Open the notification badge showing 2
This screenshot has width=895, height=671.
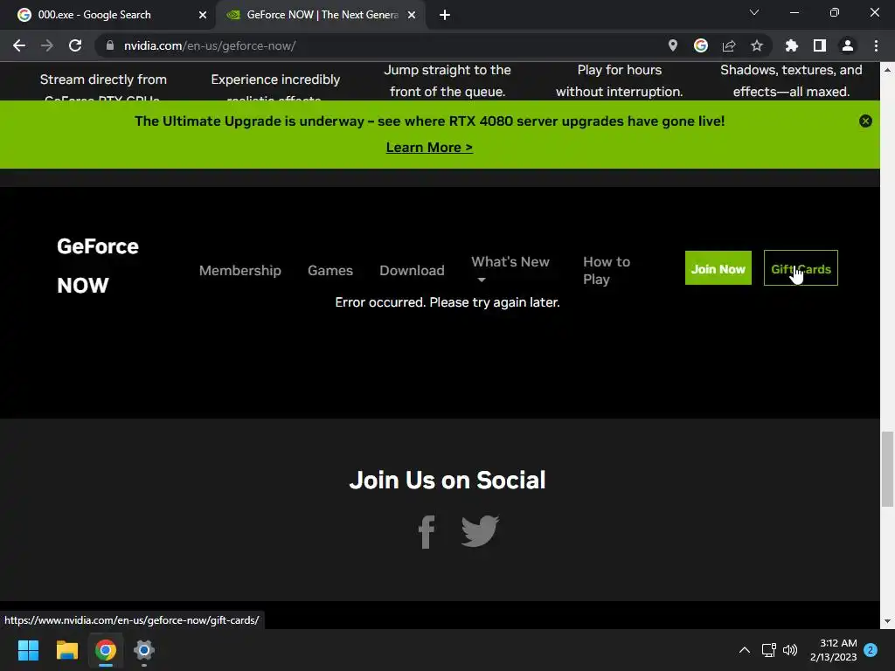pyautogui.click(x=871, y=650)
